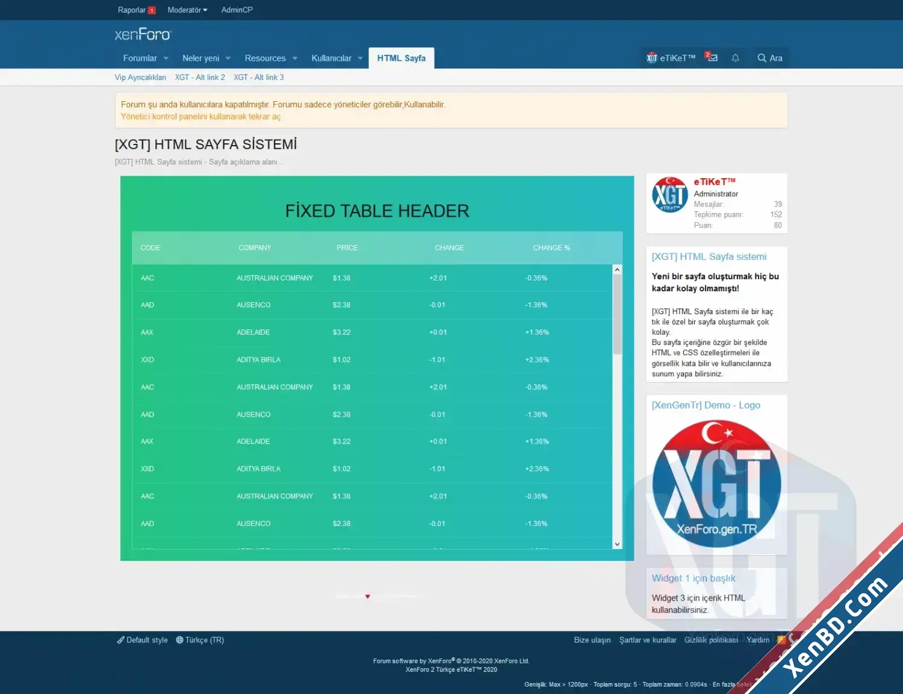The width and height of the screenshot is (903, 694).
Task: Expand the Kullanıcılar menu arrow
Action: pos(361,58)
